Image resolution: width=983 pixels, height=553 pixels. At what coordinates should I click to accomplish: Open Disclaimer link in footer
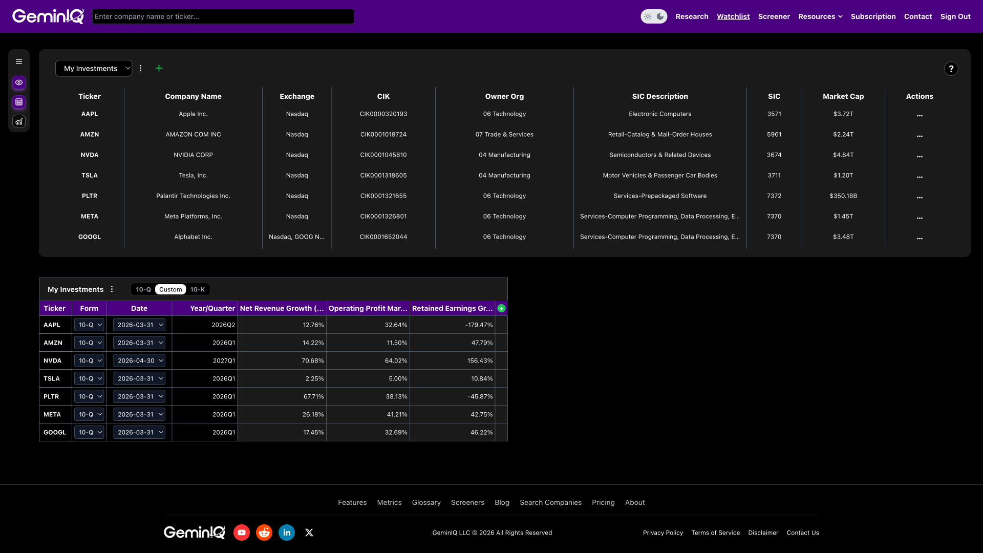pyautogui.click(x=763, y=533)
